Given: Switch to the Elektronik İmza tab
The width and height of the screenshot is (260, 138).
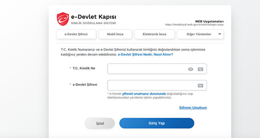Looking at the screenshot, I should pyautogui.click(x=155, y=34).
